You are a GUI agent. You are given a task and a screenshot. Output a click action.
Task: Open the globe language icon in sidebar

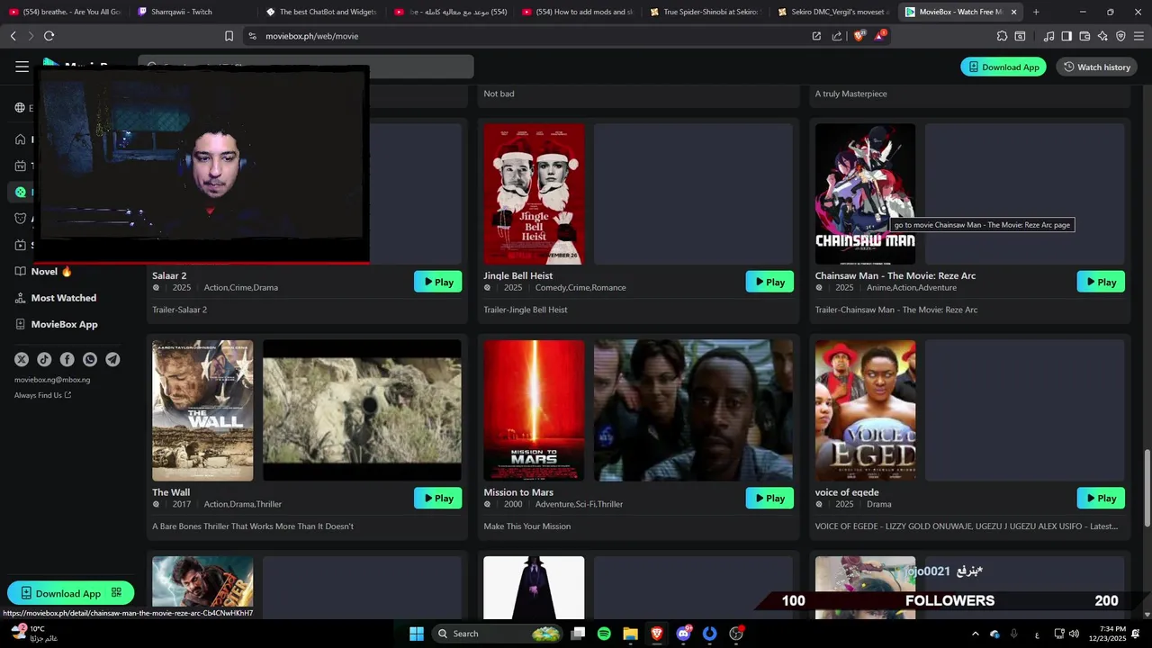(x=20, y=108)
